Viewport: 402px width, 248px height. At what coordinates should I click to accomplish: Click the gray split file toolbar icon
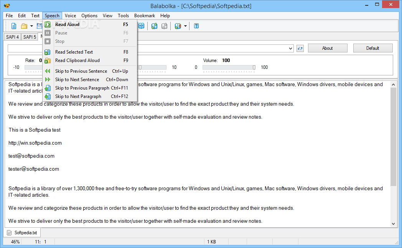tap(165, 26)
